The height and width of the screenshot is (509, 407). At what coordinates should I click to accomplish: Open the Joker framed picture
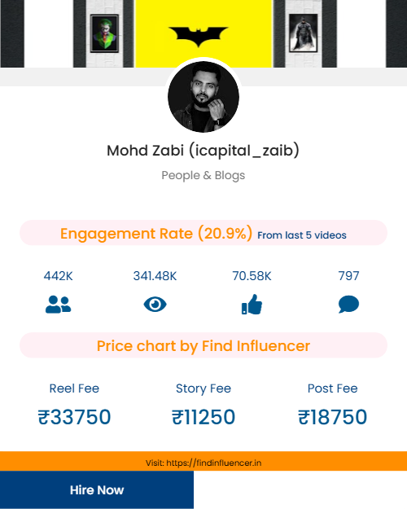[104, 33]
